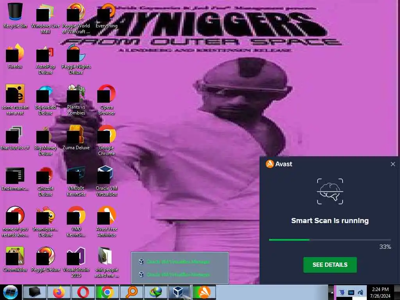
Task: Open the taskbar clock showing 2:24 PM
Action: pyautogui.click(x=380, y=292)
